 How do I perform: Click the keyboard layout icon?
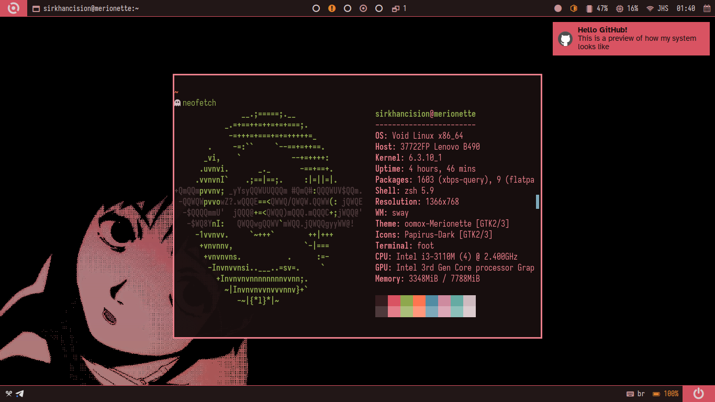pos(630,394)
